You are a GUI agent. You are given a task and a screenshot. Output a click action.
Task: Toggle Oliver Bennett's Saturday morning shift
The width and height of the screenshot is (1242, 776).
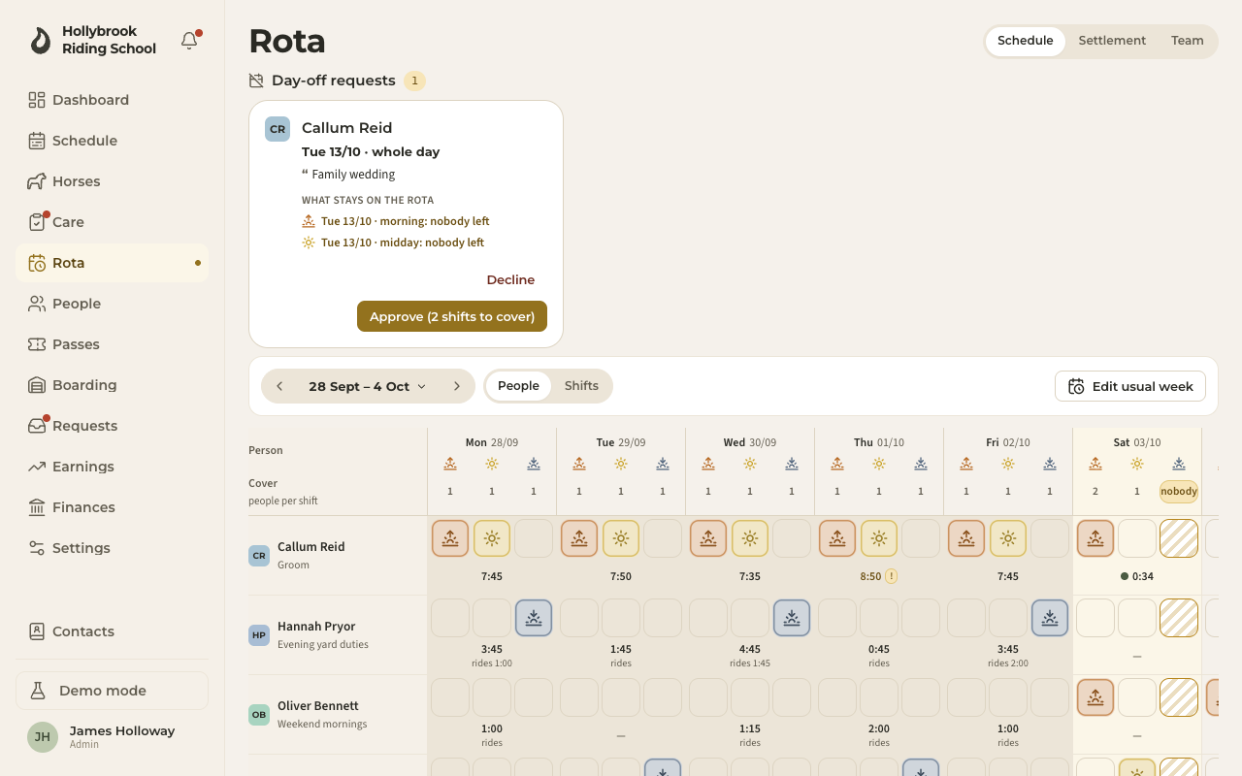[1095, 697]
